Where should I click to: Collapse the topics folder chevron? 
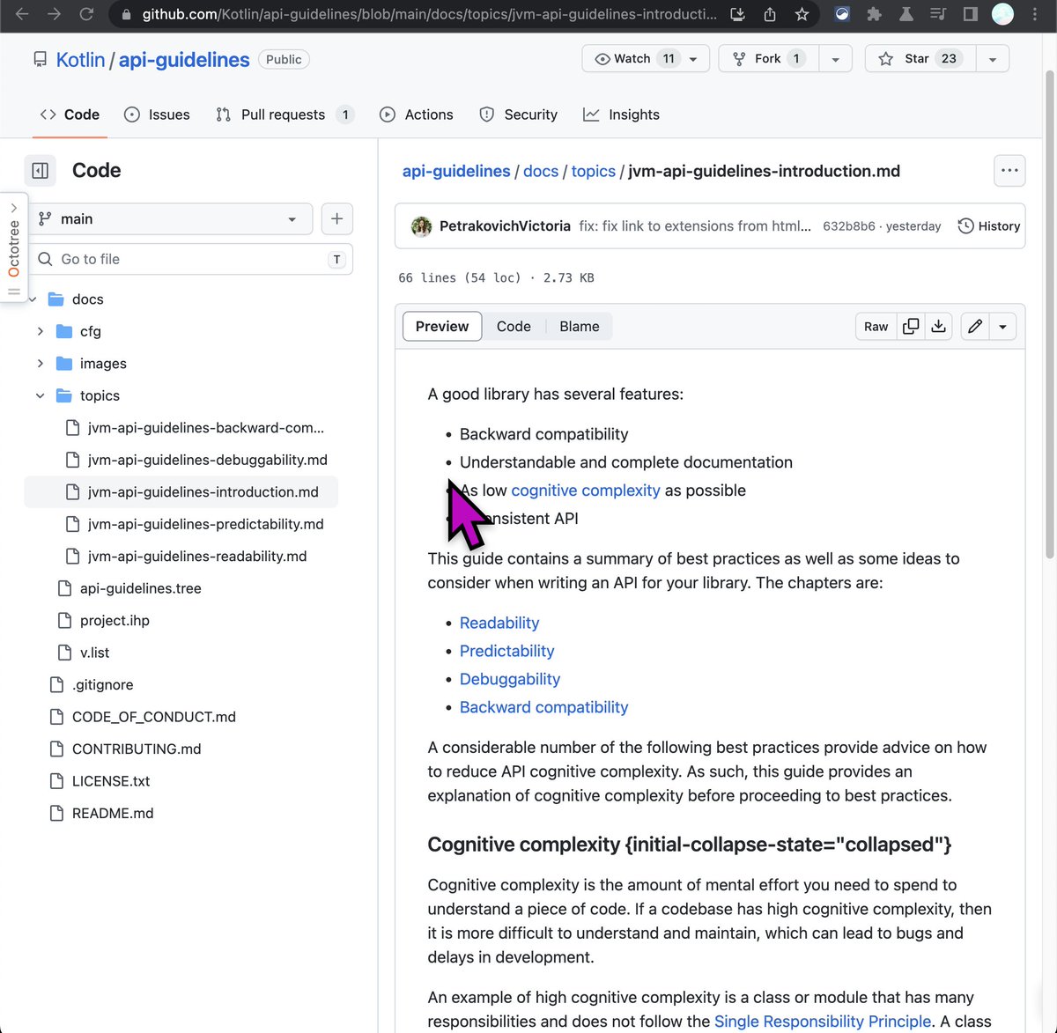point(40,395)
